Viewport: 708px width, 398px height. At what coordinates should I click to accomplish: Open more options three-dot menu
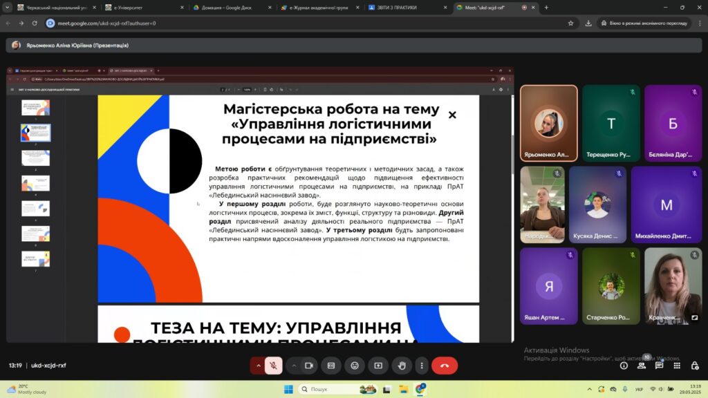421,366
